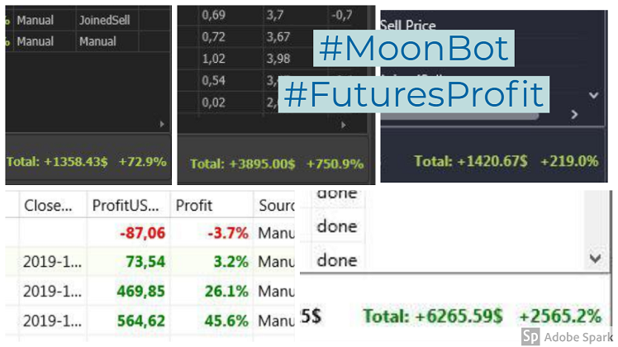Click scroll-down chevron beside done list
This screenshot has width=618, height=347.
[595, 259]
